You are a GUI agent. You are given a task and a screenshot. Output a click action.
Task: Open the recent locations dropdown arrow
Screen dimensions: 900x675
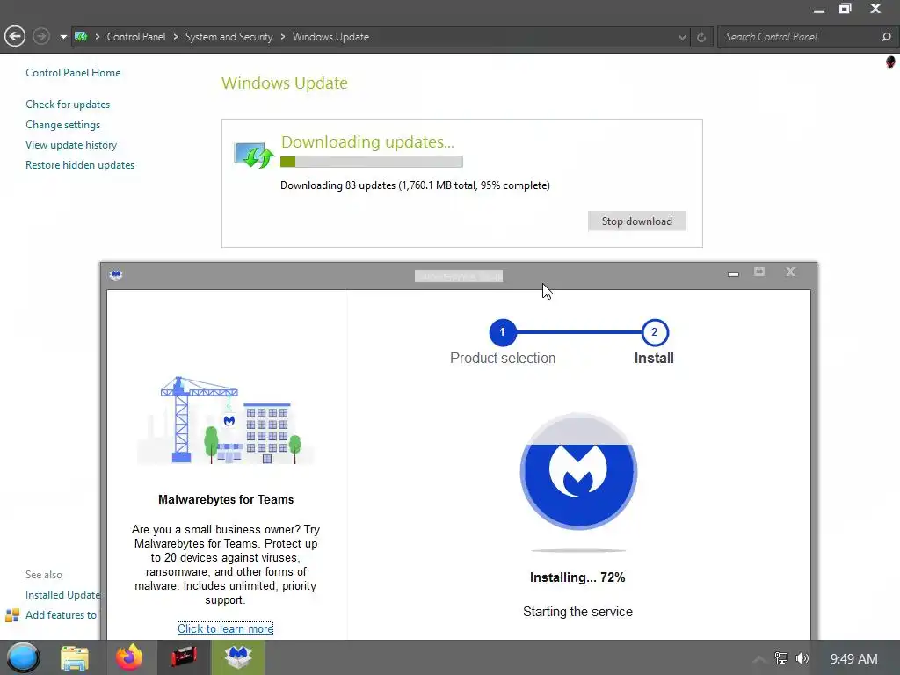[x=63, y=37]
